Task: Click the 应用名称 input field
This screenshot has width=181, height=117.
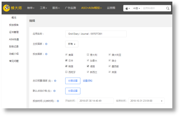Action: click(x=96, y=34)
